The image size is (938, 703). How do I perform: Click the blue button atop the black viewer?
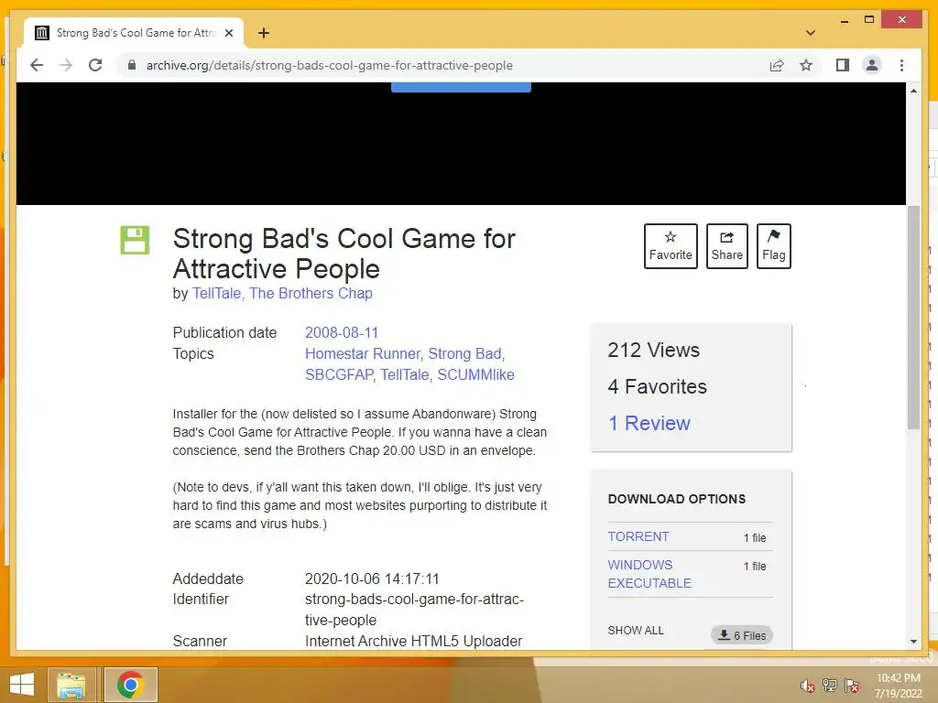(461, 87)
